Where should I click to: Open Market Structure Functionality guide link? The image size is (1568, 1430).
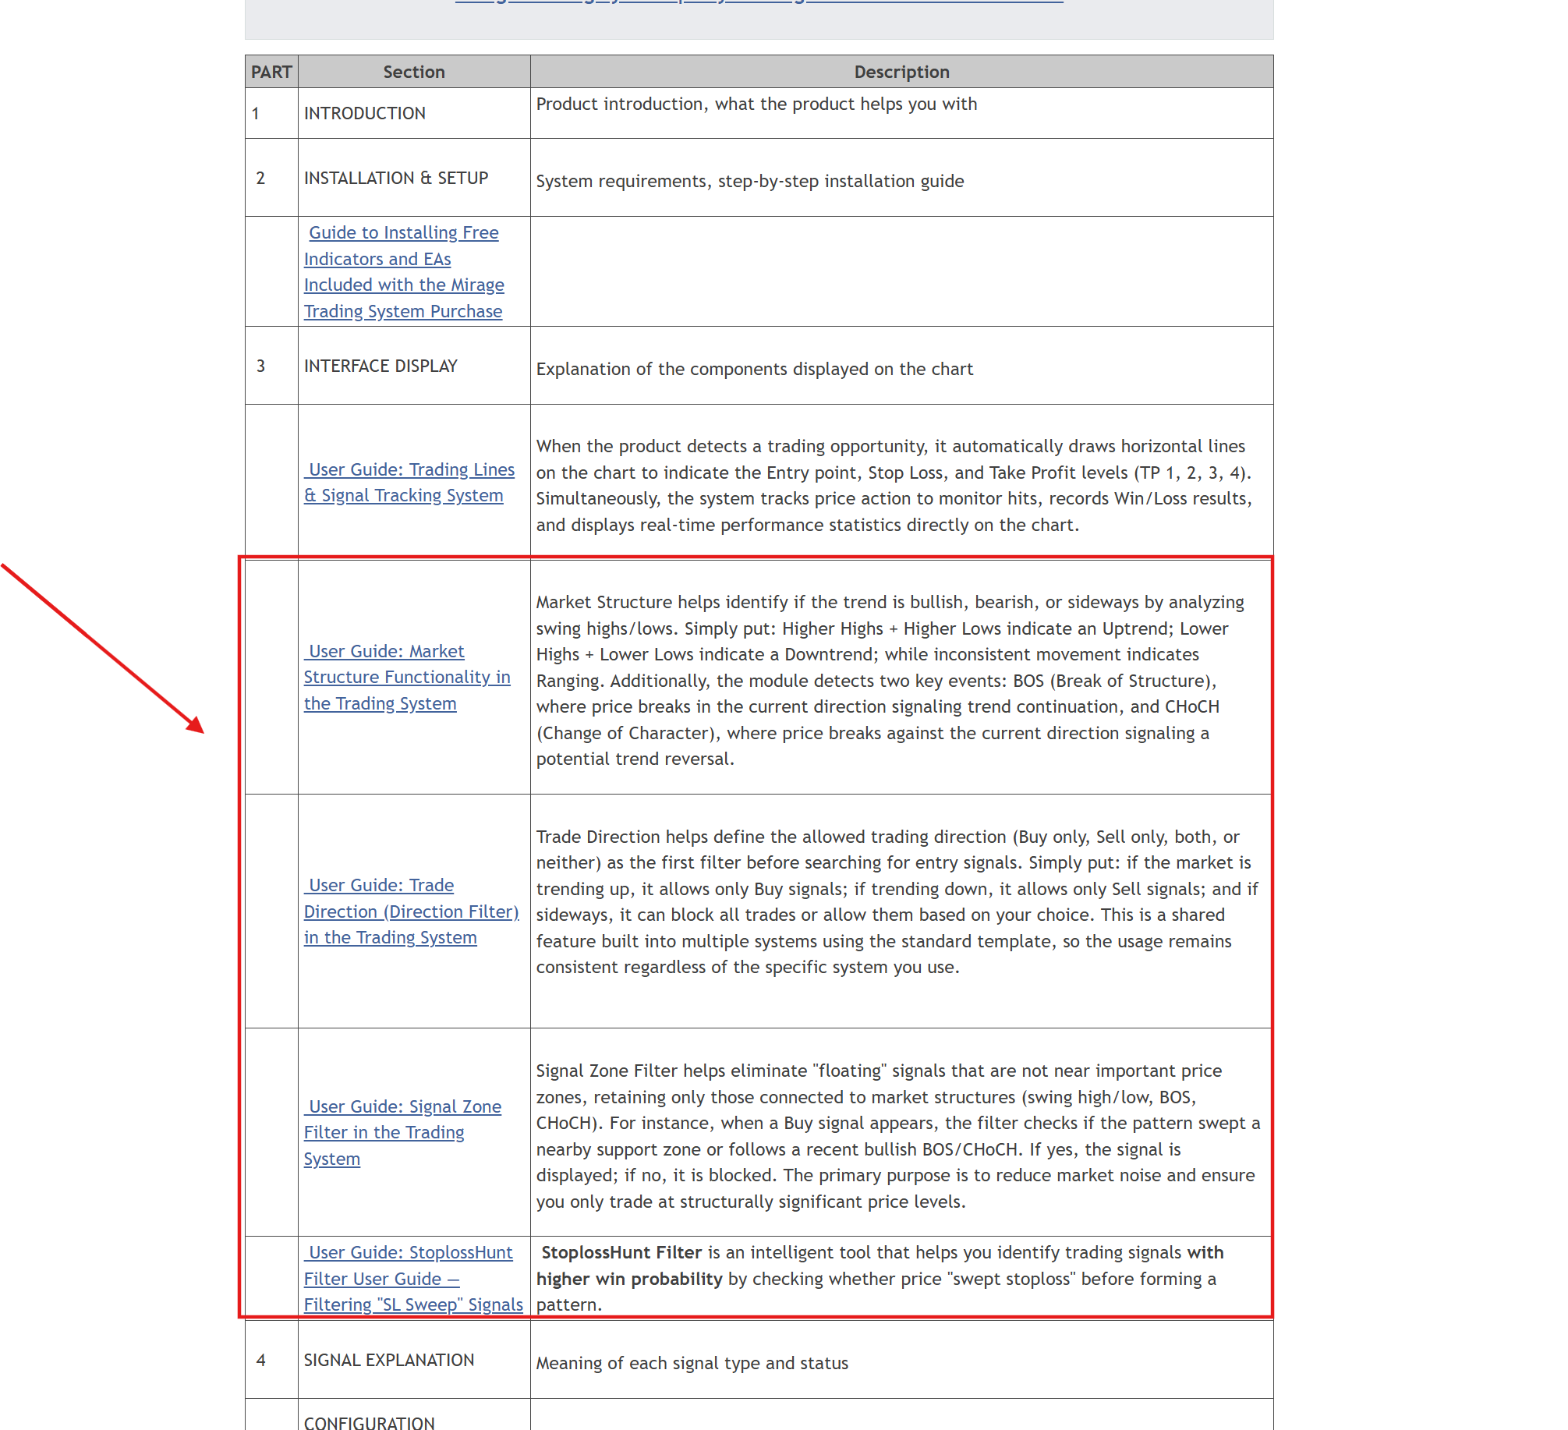[406, 677]
